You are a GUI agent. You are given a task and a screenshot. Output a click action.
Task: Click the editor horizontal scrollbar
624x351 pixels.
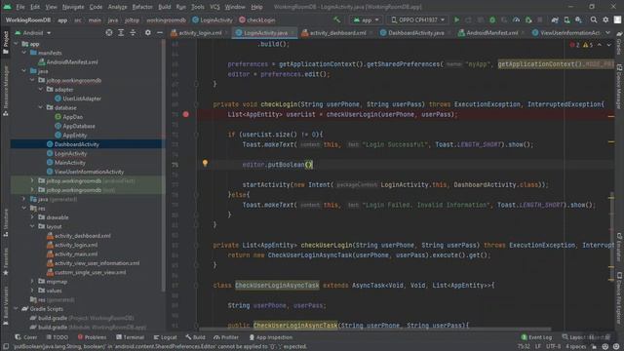point(374,330)
